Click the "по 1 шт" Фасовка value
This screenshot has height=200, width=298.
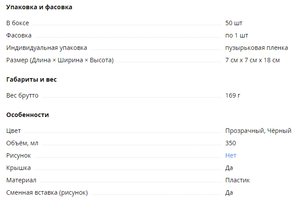point(237,35)
